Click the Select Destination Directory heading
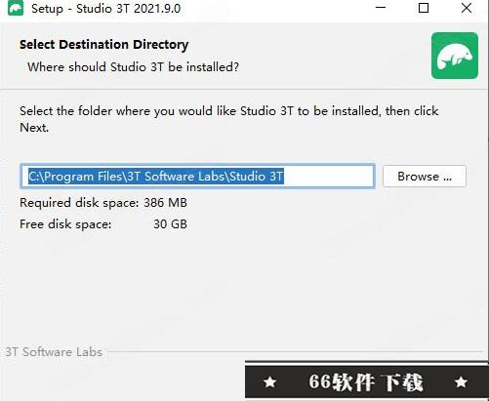Screen dimensions: 489x401 pos(104,45)
